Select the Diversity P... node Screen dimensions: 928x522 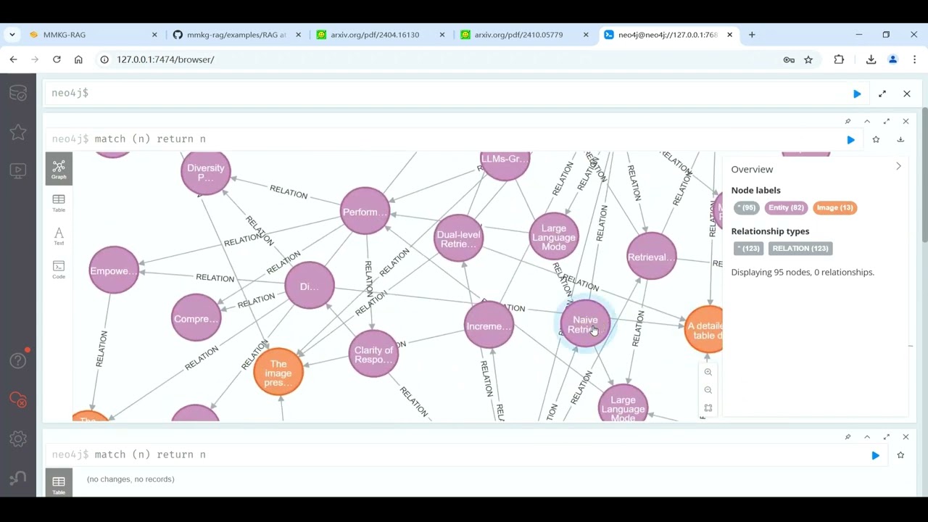click(x=206, y=173)
